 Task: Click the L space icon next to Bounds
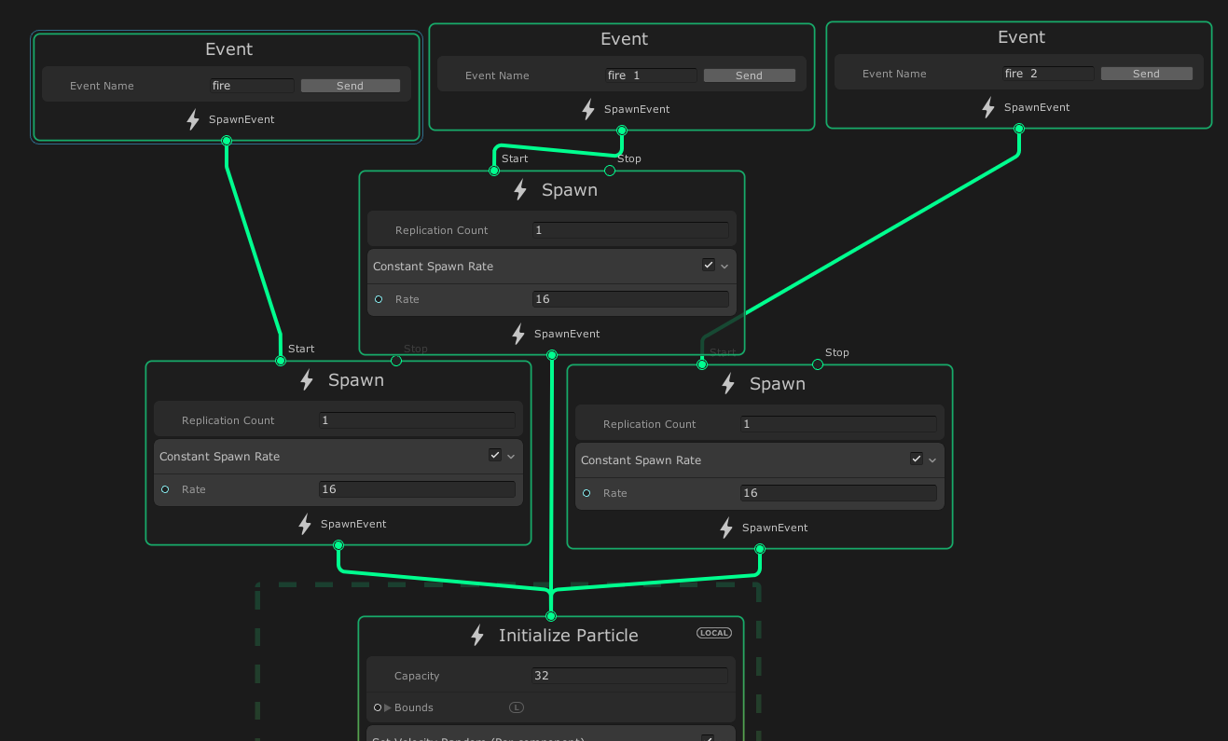[x=516, y=707]
